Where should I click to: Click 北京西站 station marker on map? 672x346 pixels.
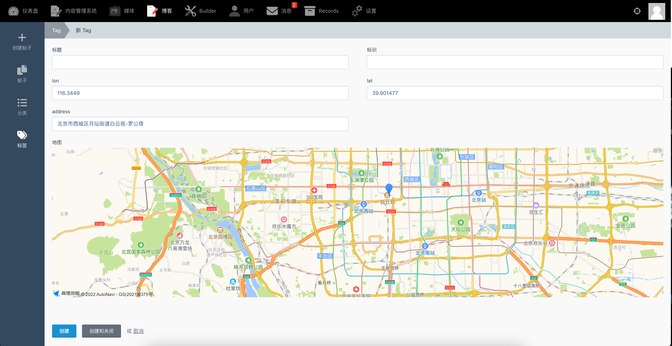[x=363, y=204]
